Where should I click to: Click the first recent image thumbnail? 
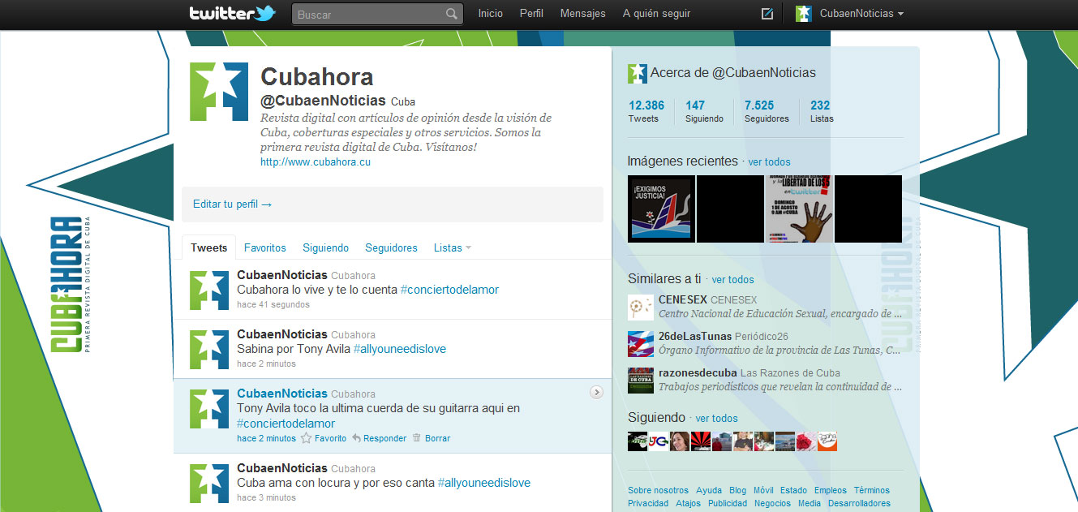(660, 209)
